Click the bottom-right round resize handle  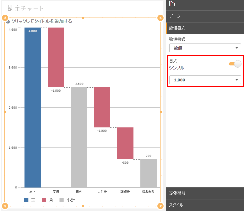click(160, 206)
